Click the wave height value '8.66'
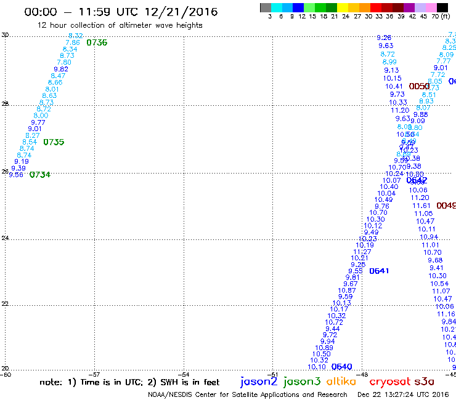456x400 pixels. coord(55,82)
